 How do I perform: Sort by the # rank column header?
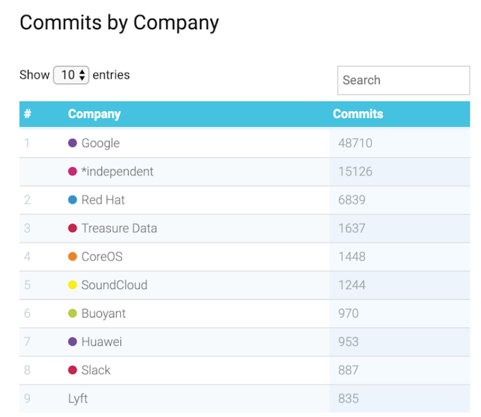click(28, 114)
